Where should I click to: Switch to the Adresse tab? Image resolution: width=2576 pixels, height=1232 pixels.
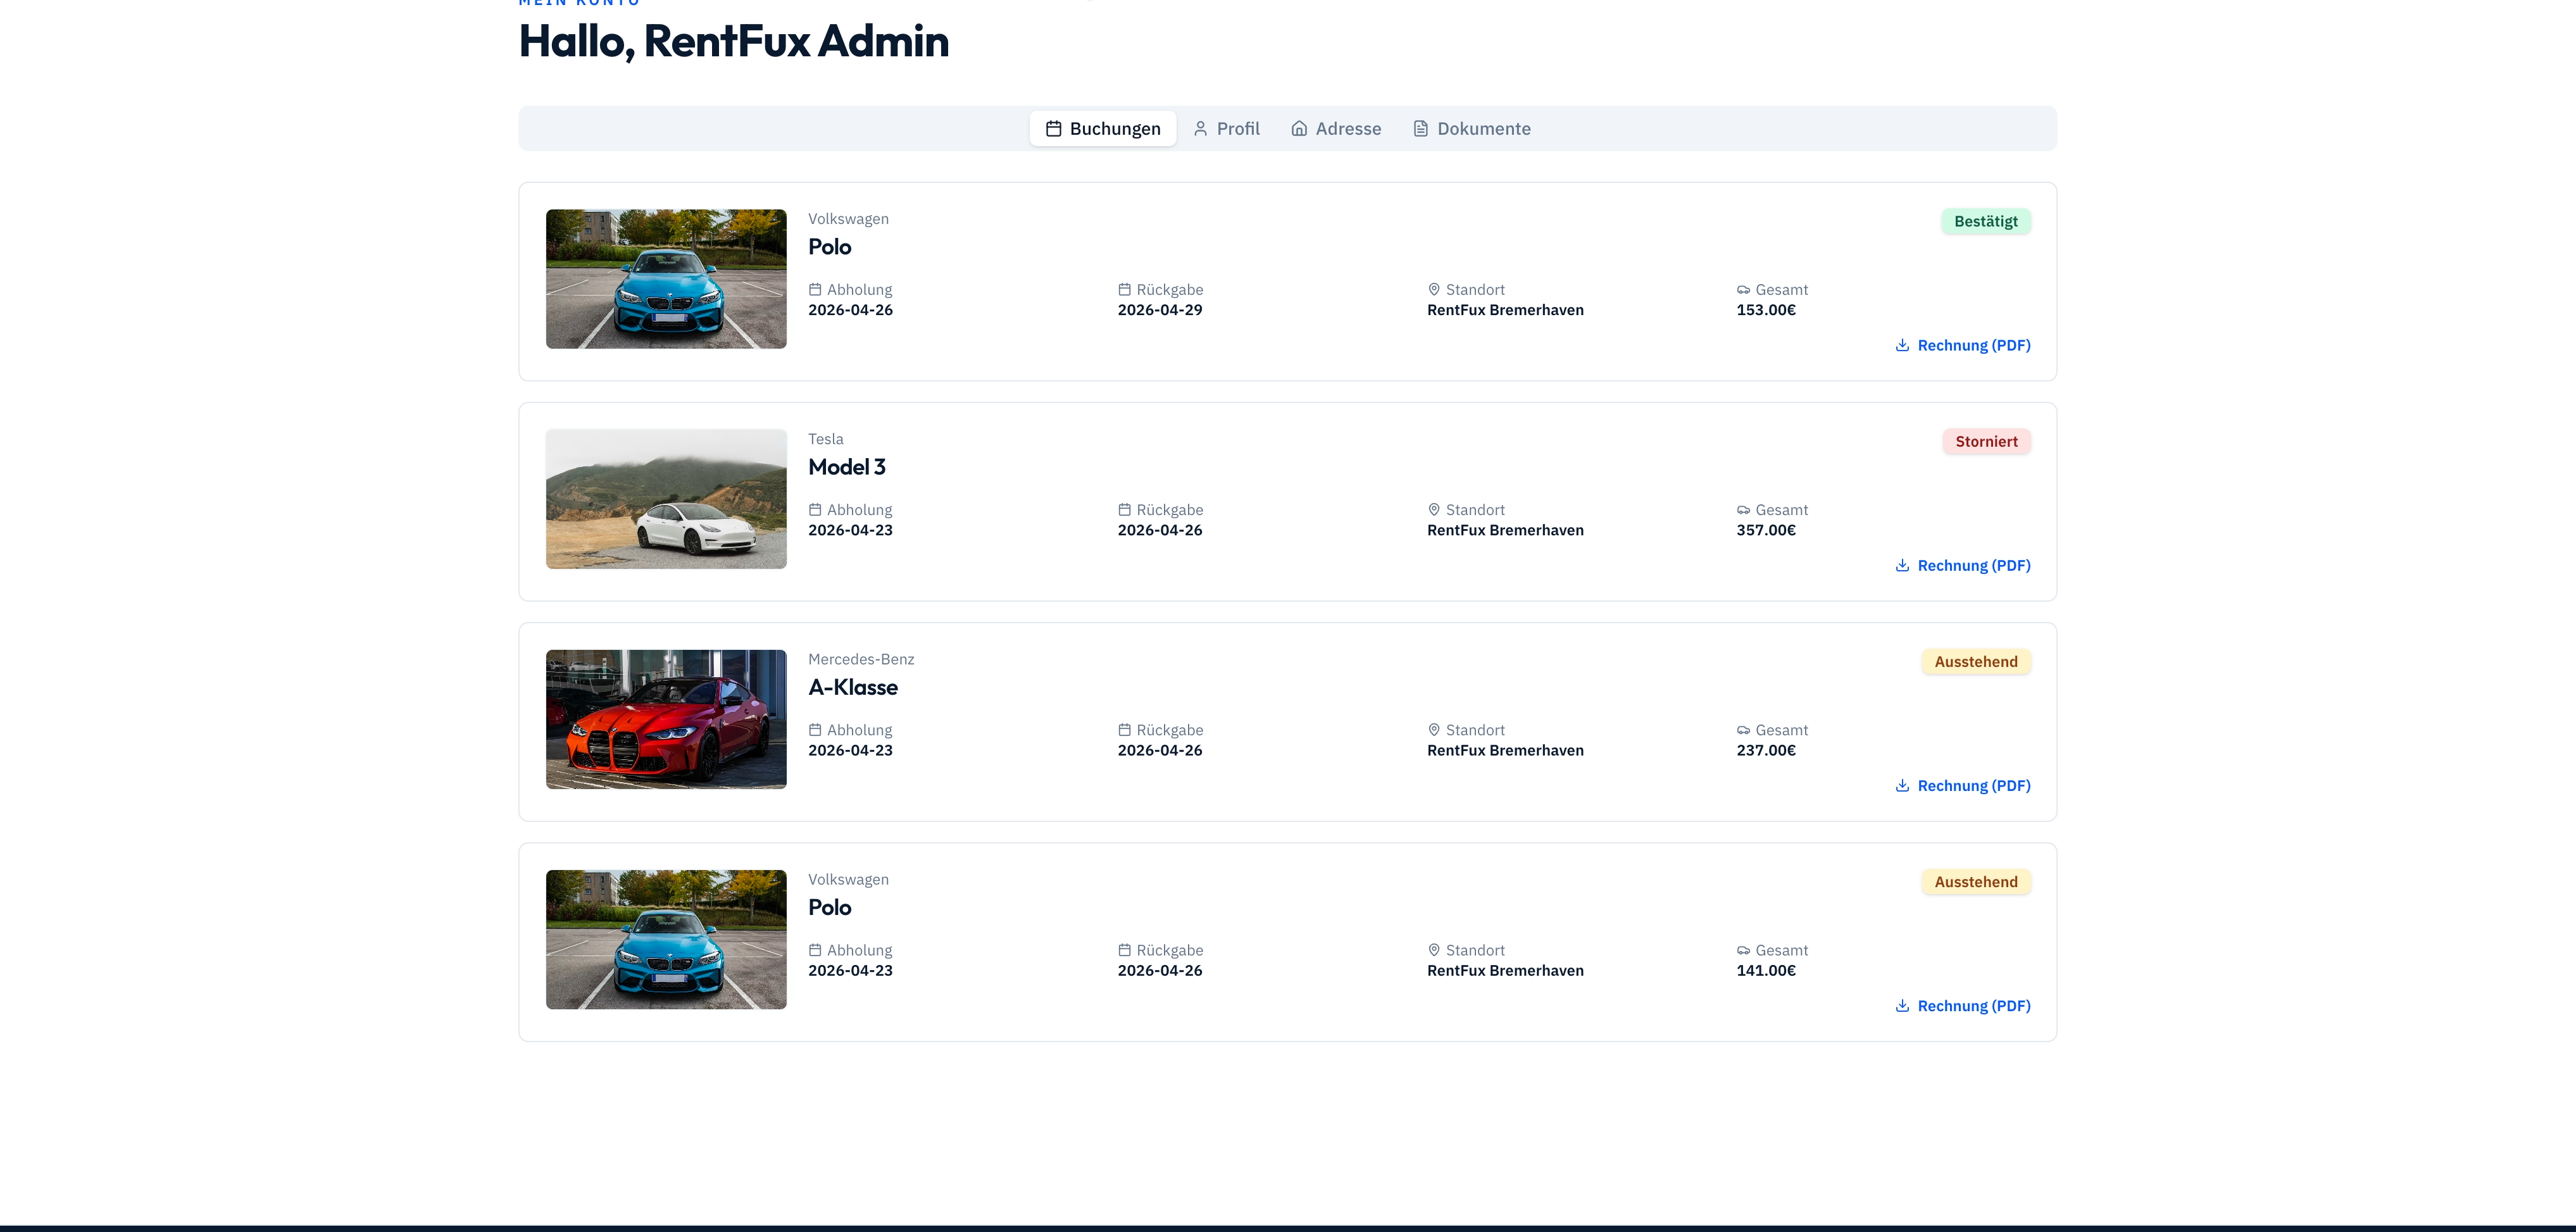1336,129
